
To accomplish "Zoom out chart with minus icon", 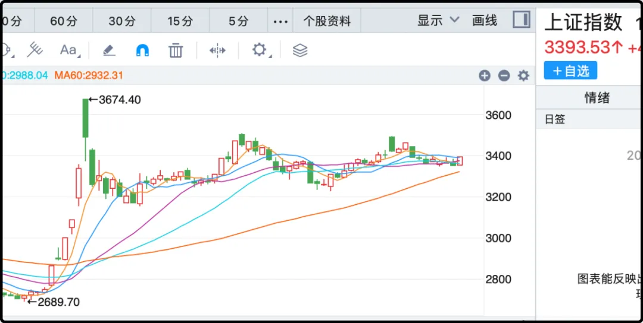I will point(504,75).
